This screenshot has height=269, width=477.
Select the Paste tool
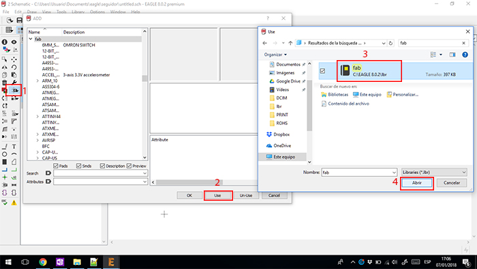coord(14,75)
